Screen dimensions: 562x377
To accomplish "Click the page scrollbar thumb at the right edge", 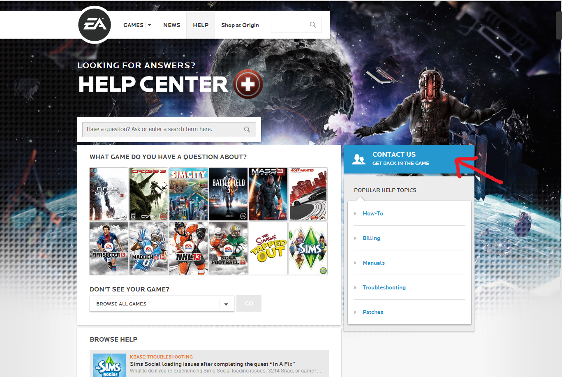I will point(559,25).
